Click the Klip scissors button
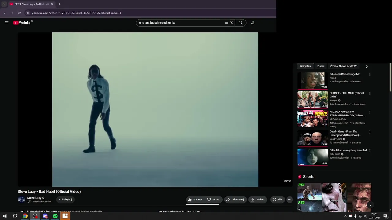Screen dimensions: 392x220 point(277,200)
